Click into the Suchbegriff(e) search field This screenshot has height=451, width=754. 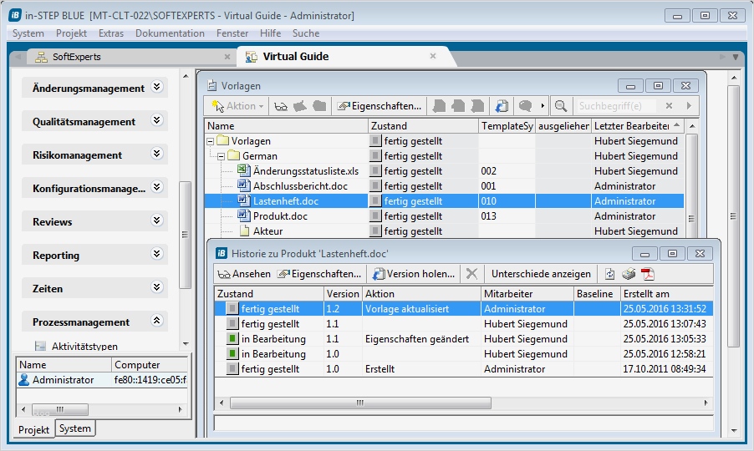616,106
